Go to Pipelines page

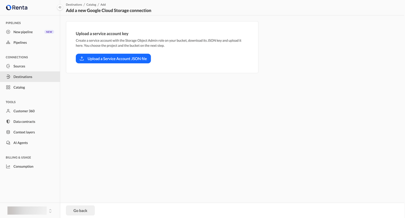30,43
